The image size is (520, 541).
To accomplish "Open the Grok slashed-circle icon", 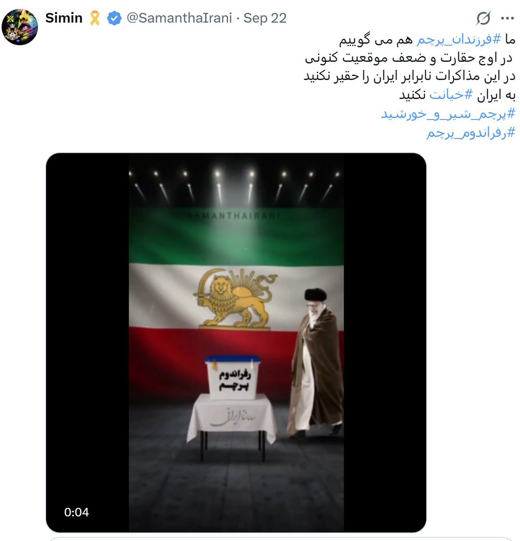I will coord(483,18).
